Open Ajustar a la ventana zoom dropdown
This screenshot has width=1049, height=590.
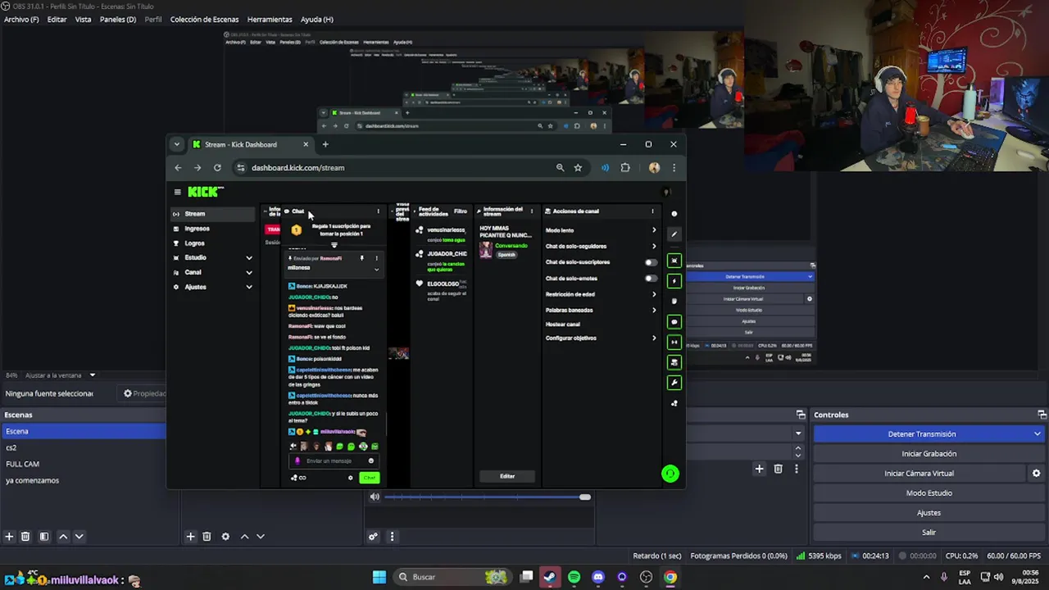click(92, 375)
